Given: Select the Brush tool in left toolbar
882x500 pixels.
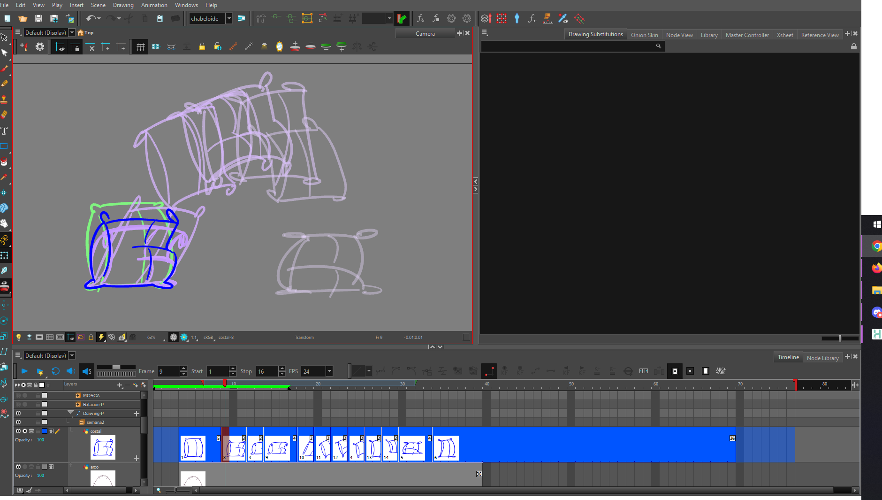Looking at the screenshot, I should click(x=5, y=69).
